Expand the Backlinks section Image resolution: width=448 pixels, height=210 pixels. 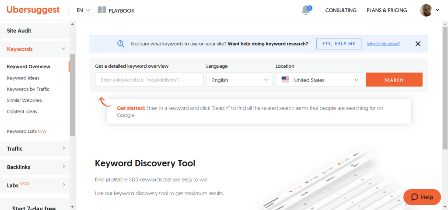coord(35,167)
